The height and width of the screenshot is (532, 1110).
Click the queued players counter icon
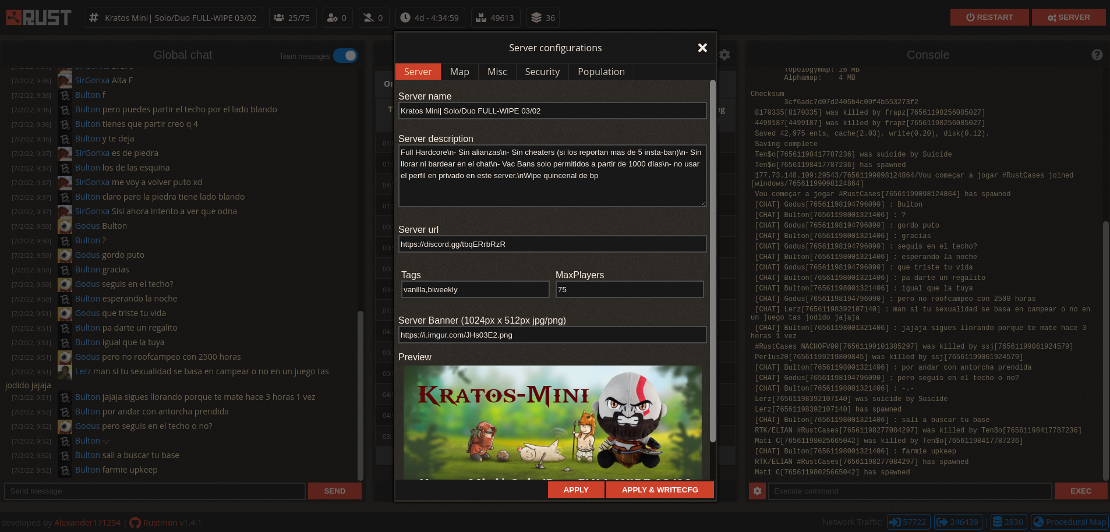369,18
